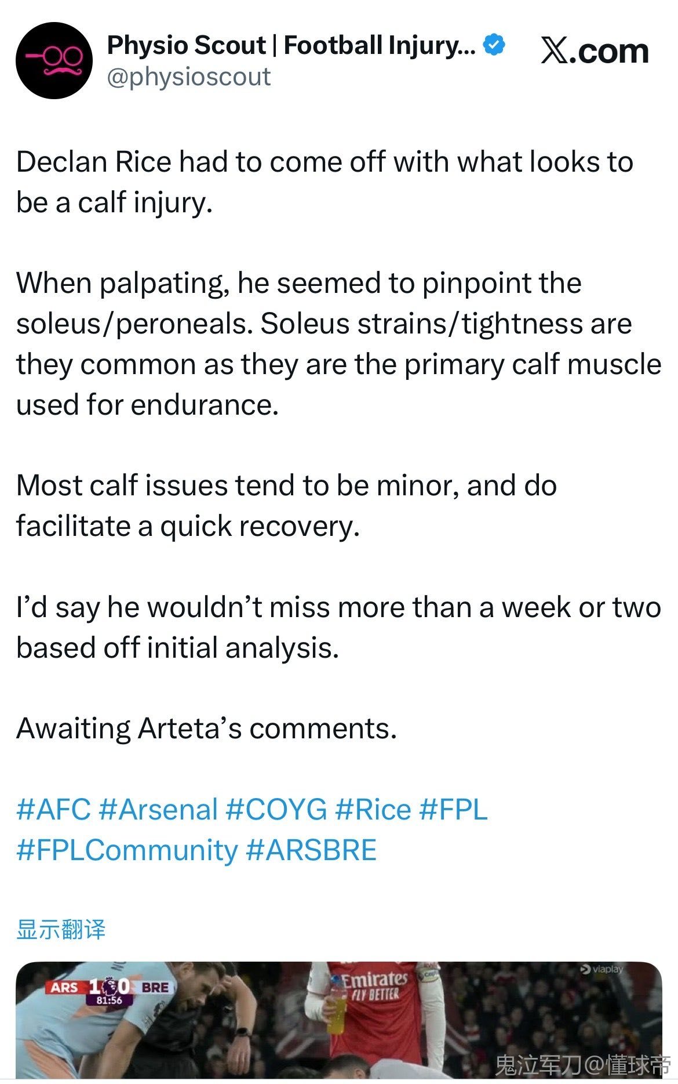Click the blue verified badge

[494, 45]
